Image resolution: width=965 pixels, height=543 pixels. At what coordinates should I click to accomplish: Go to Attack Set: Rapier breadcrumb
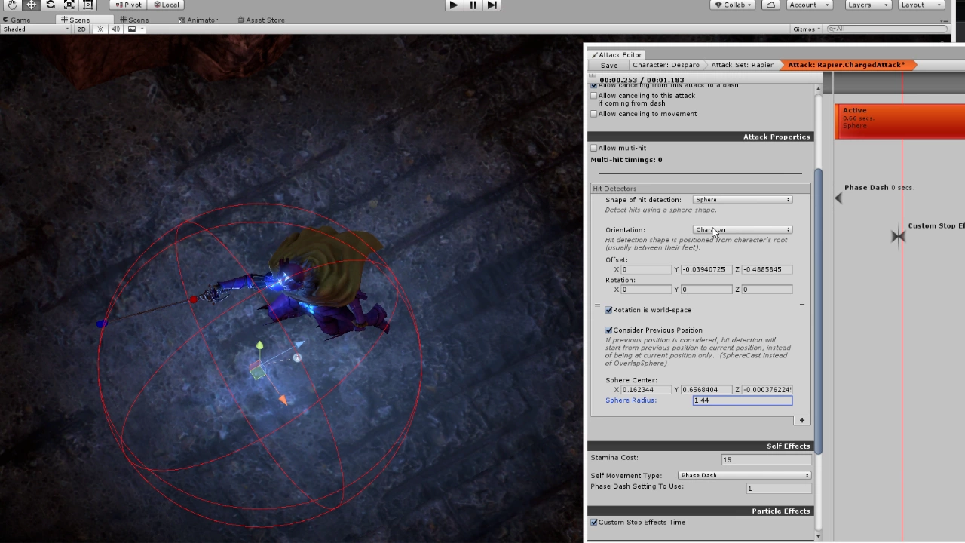[x=742, y=65]
